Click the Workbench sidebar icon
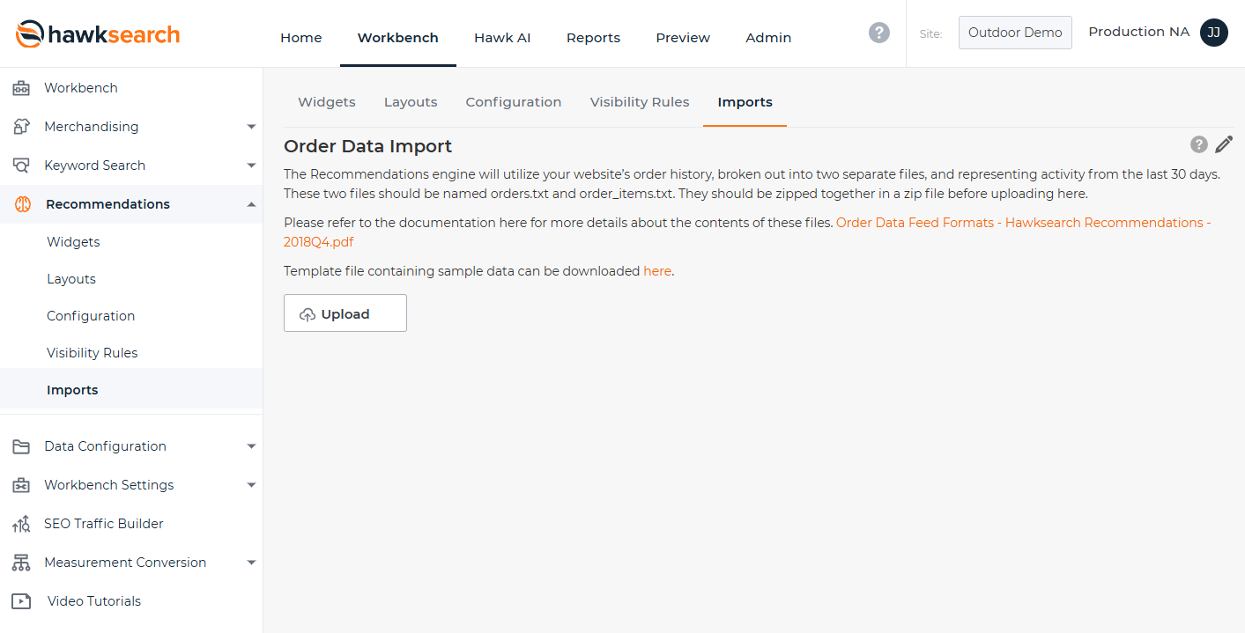Screen dimensions: 1245x633 click(x=21, y=88)
